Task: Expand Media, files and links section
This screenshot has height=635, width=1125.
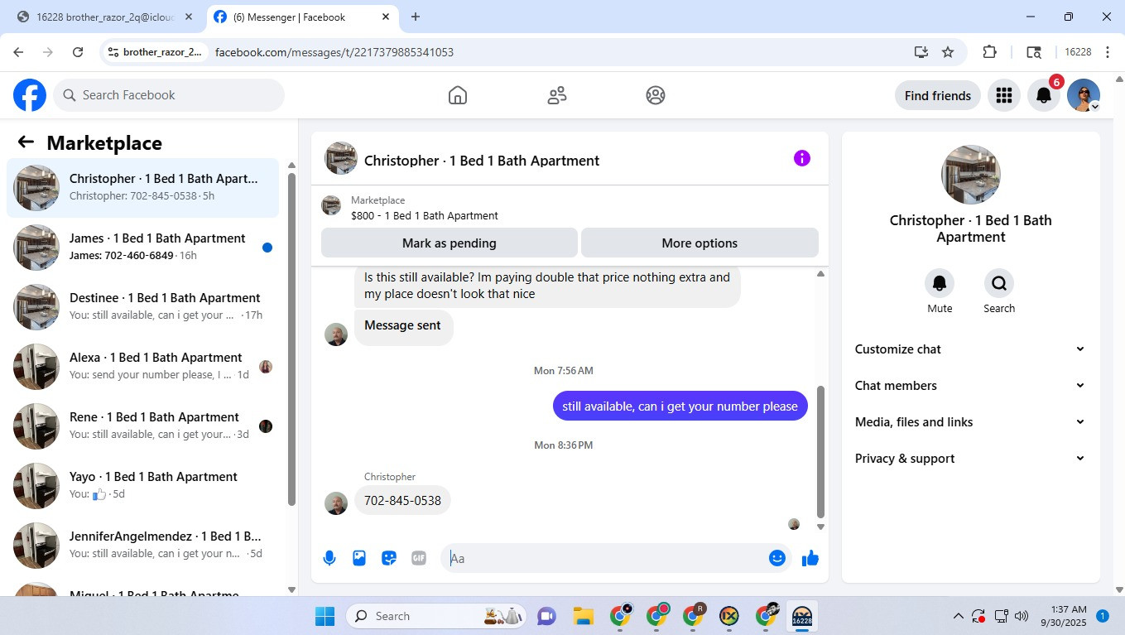Action: tap(970, 422)
